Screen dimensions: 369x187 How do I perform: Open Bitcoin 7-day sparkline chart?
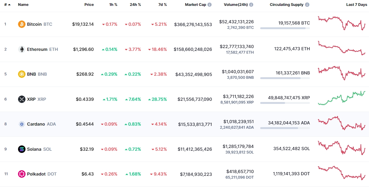[342, 23]
